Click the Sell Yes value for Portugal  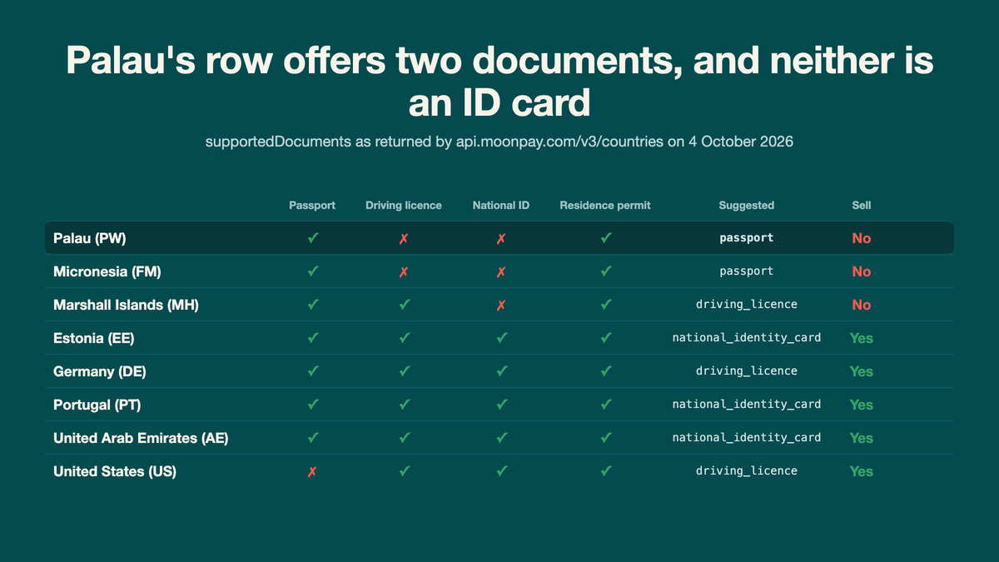coord(862,405)
